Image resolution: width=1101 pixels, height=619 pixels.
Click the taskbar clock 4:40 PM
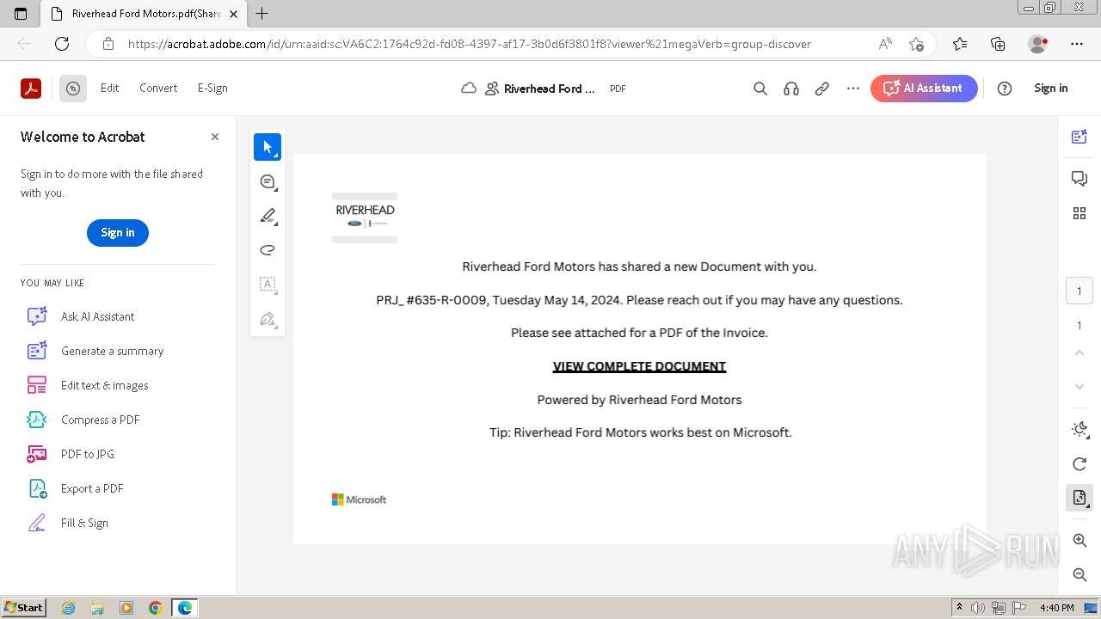1056,608
